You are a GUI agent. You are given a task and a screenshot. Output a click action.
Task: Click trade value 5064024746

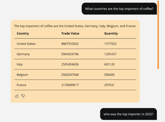[x=70, y=54]
